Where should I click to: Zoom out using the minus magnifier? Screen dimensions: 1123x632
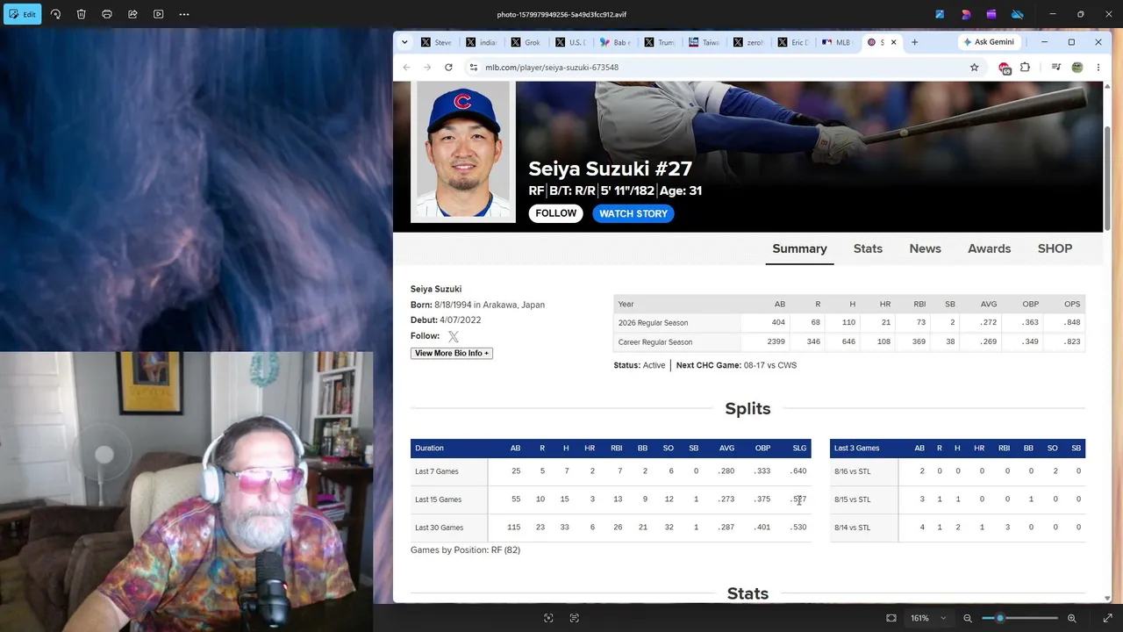tap(968, 618)
